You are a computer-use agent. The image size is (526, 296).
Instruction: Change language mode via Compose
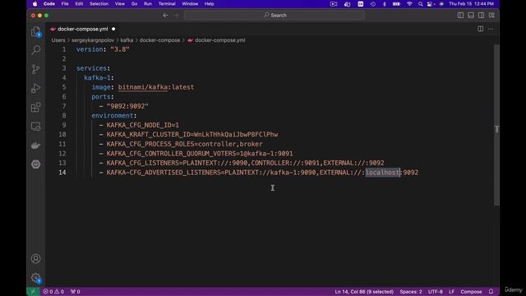[x=471, y=292]
